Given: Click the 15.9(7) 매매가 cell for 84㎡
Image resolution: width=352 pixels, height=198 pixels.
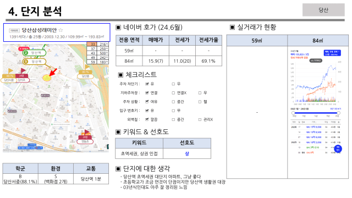Looking at the screenshot, I should point(156,61).
